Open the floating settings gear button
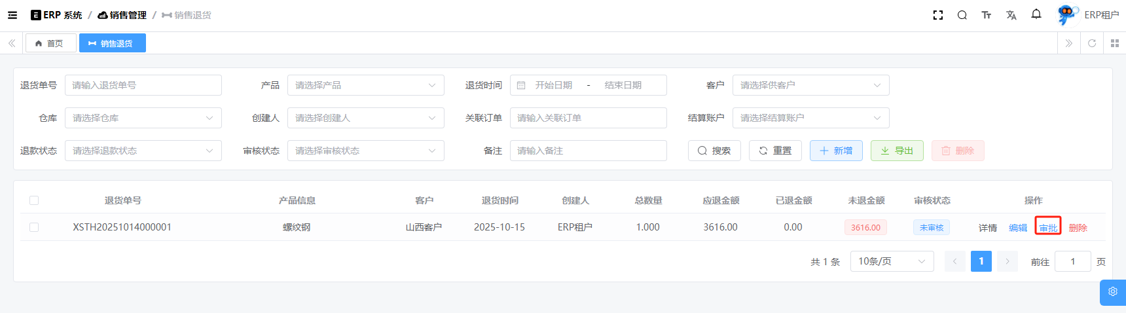This screenshot has height=313, width=1126. (x=1112, y=292)
